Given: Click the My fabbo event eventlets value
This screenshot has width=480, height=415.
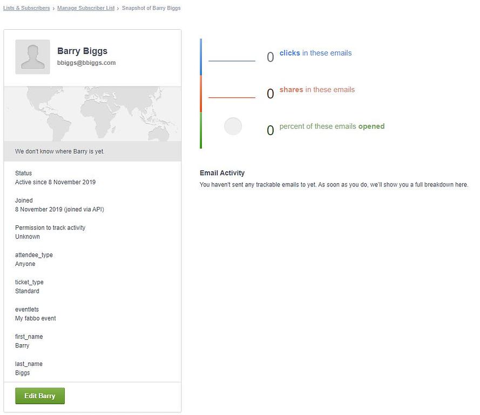Looking at the screenshot, I should 36,318.
